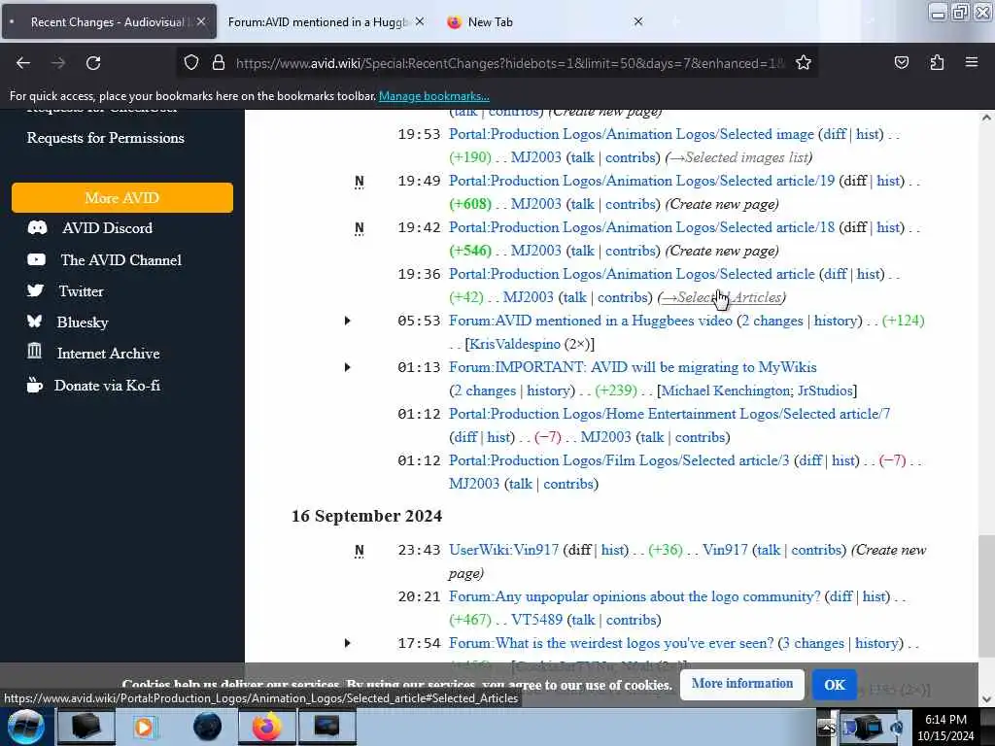Click the scrollbar down arrow

click(x=986, y=699)
